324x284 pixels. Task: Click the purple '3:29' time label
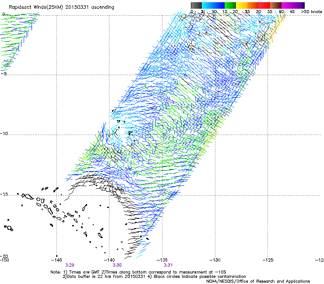pos(70,265)
